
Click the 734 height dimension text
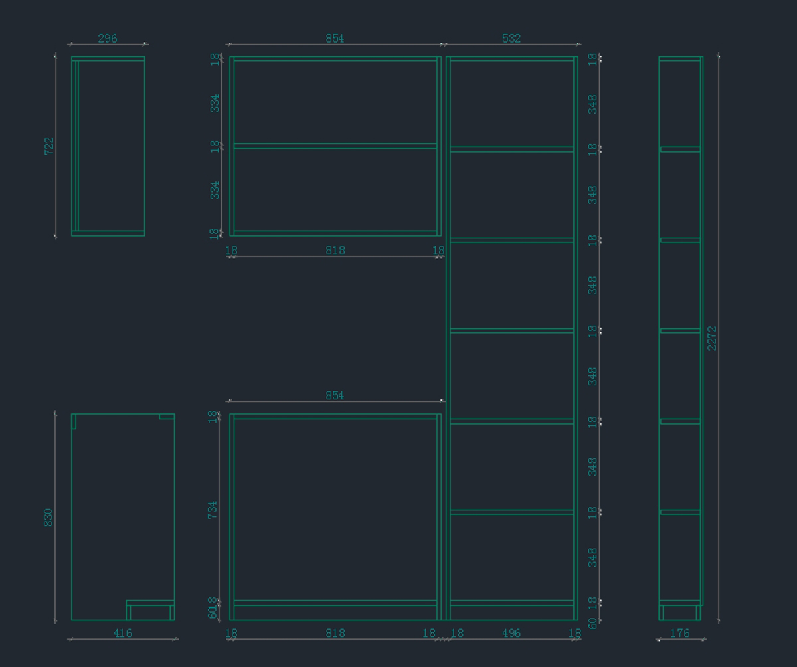coord(213,510)
